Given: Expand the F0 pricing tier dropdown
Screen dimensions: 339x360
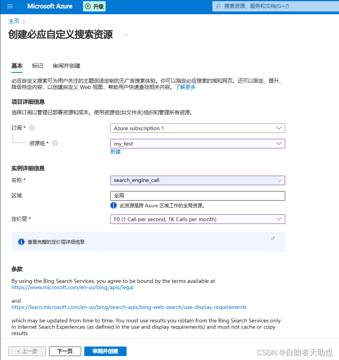Looking at the screenshot, I should click(198, 219).
